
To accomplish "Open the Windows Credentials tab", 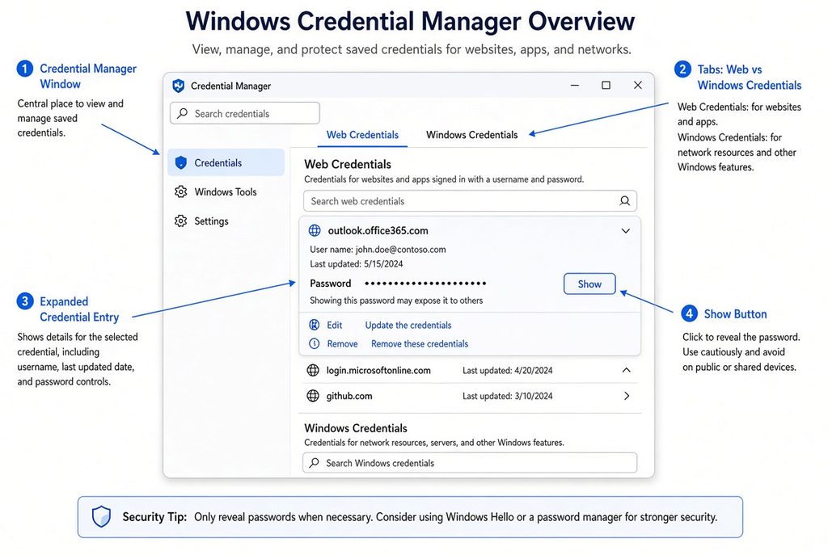I will (471, 135).
